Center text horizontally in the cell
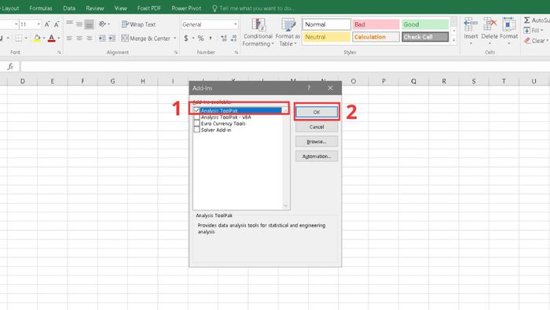 click(79, 38)
